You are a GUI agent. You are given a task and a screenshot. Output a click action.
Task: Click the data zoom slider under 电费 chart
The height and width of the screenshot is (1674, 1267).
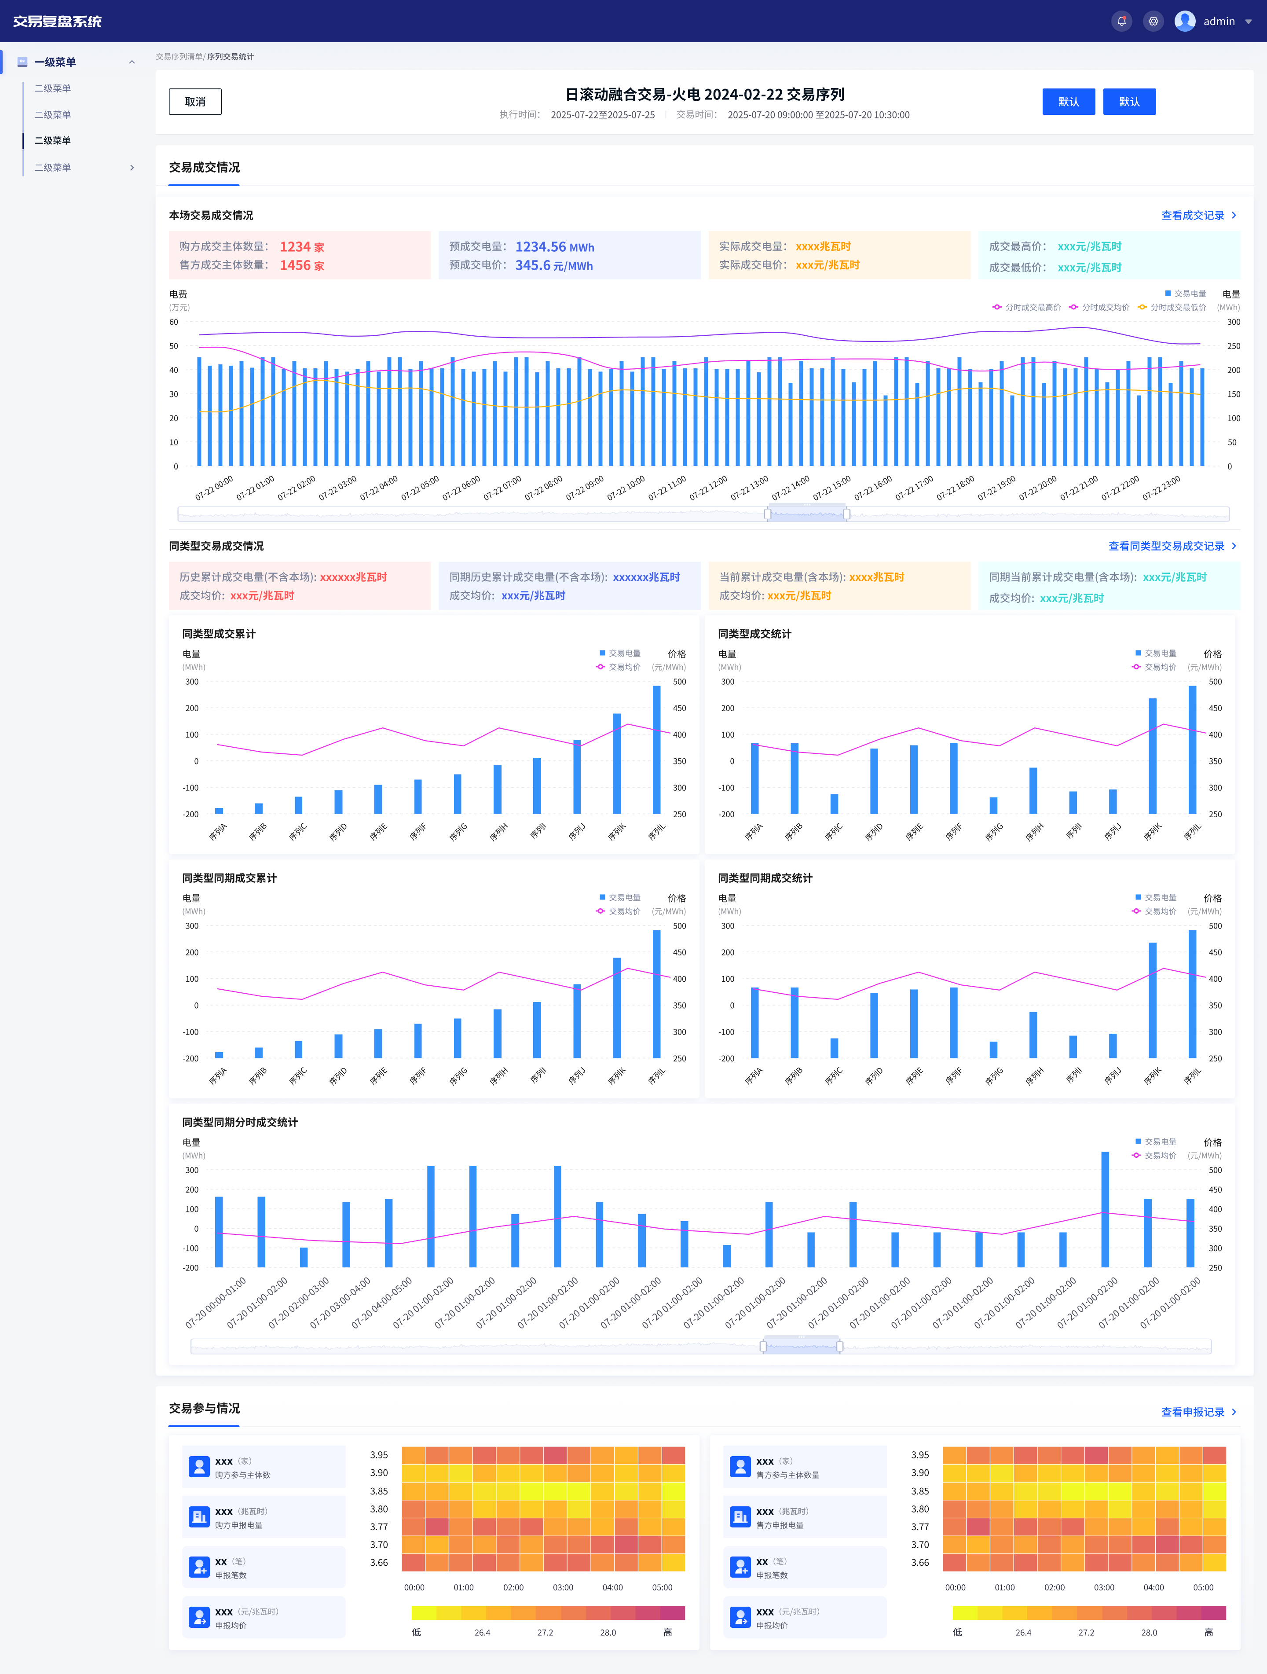[x=806, y=514]
